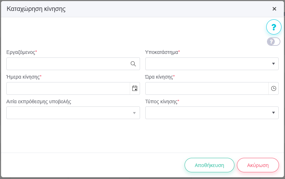
Task: Toggle the help mode switch
Action: pyautogui.click(x=273, y=42)
